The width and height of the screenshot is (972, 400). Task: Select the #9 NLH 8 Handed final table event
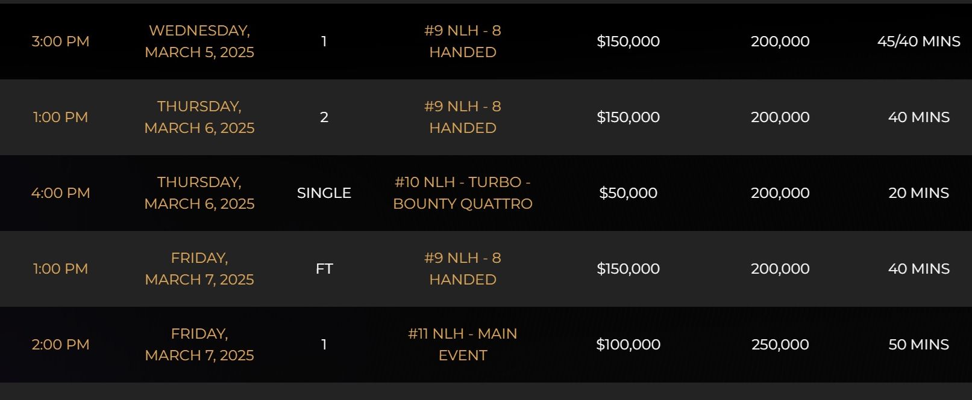[x=463, y=269]
